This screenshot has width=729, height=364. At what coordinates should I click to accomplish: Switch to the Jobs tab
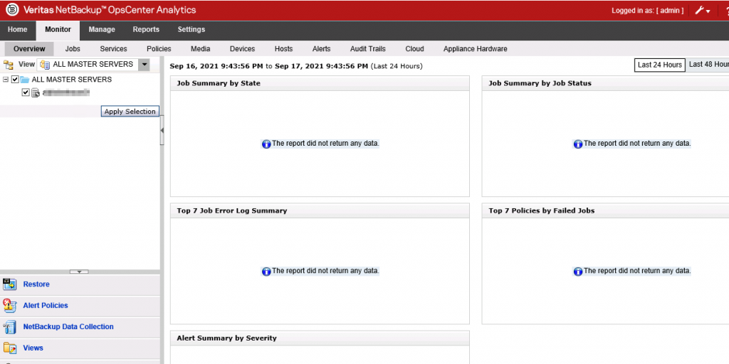tap(73, 49)
